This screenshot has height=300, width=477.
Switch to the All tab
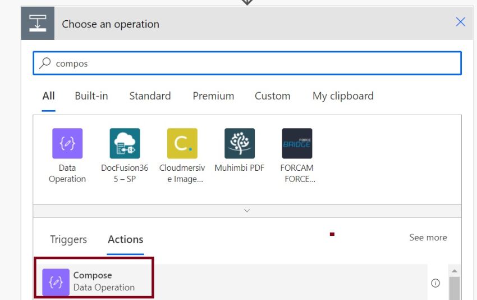coord(48,96)
